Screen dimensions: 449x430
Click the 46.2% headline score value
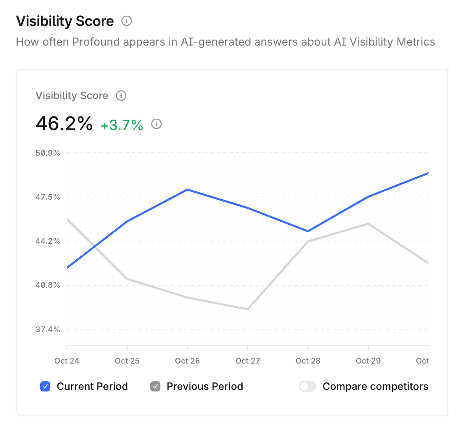pos(64,124)
